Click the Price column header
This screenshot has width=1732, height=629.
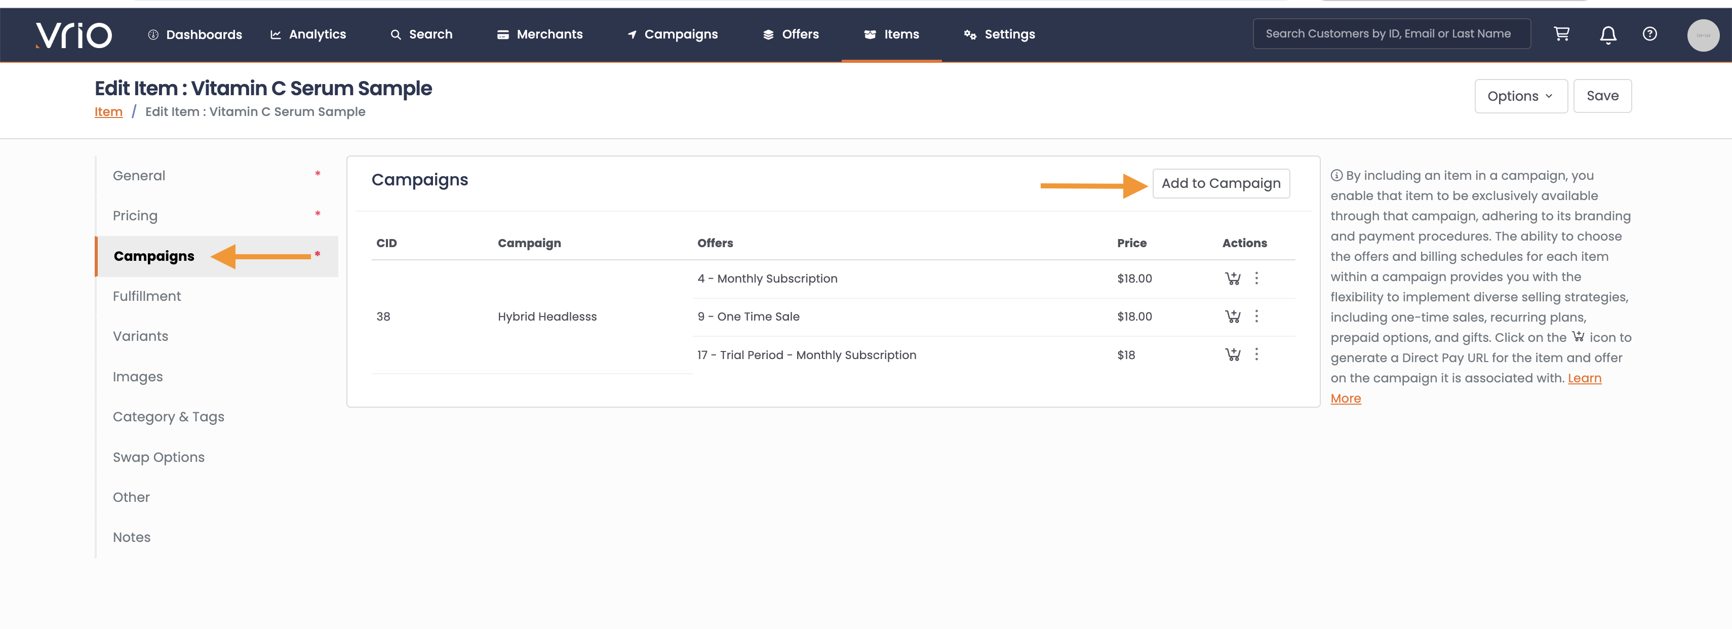click(x=1131, y=244)
